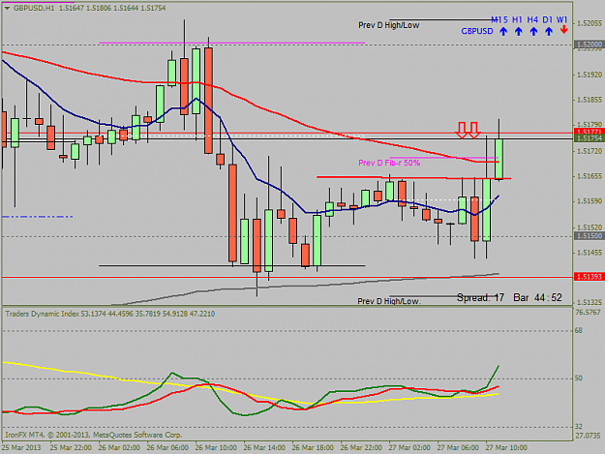
Task: Click the grey 1.51500 price level tag
Action: [x=589, y=235]
